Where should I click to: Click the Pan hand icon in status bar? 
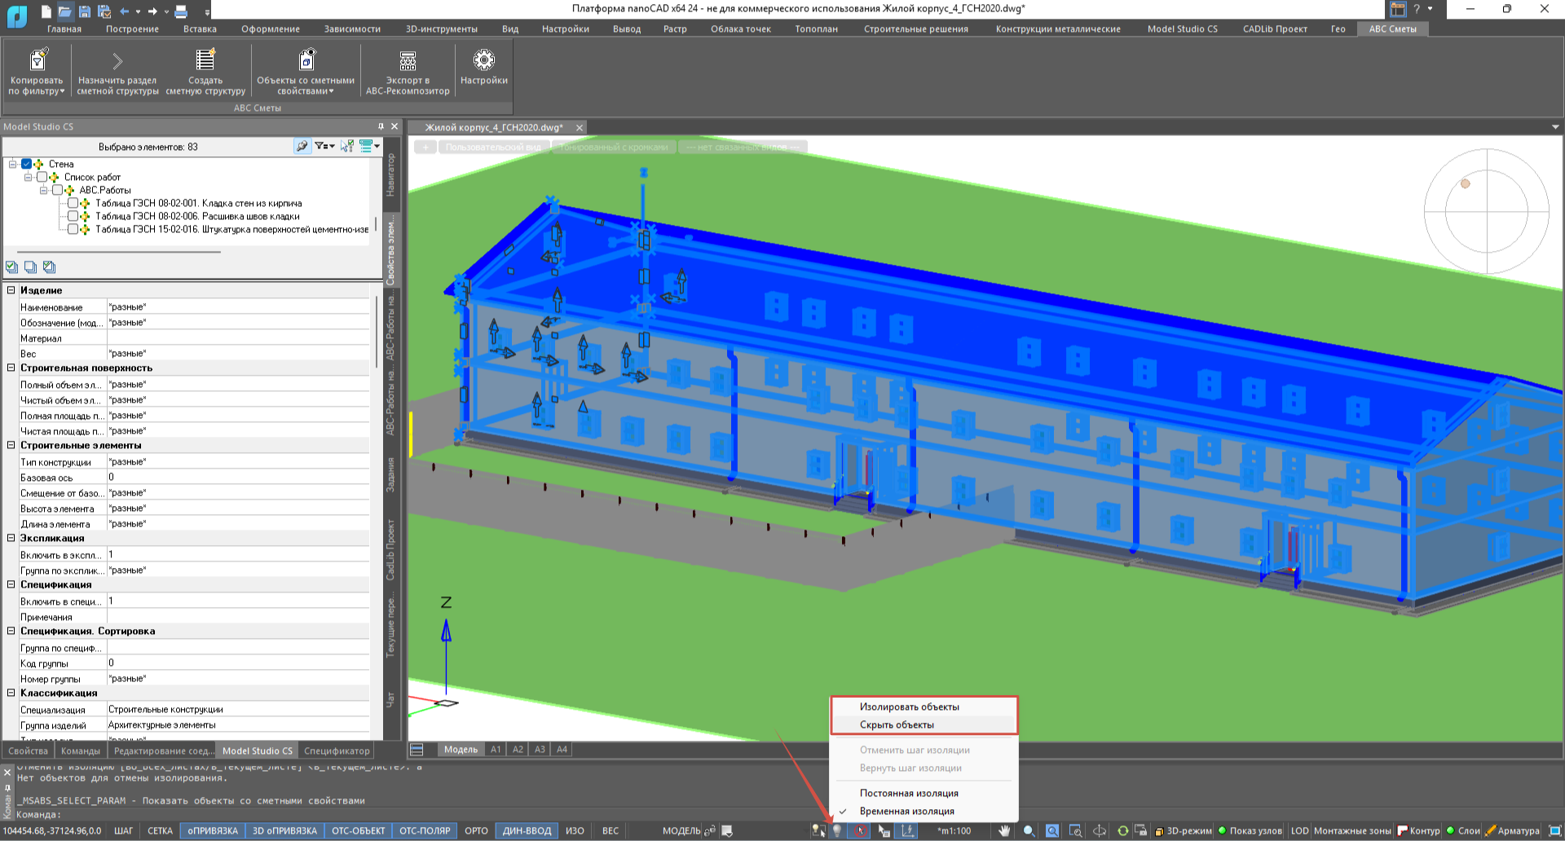(1004, 830)
